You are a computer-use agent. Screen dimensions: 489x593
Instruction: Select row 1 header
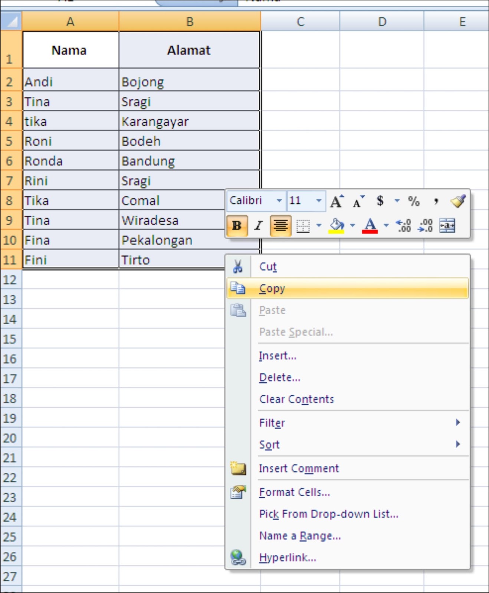11,50
